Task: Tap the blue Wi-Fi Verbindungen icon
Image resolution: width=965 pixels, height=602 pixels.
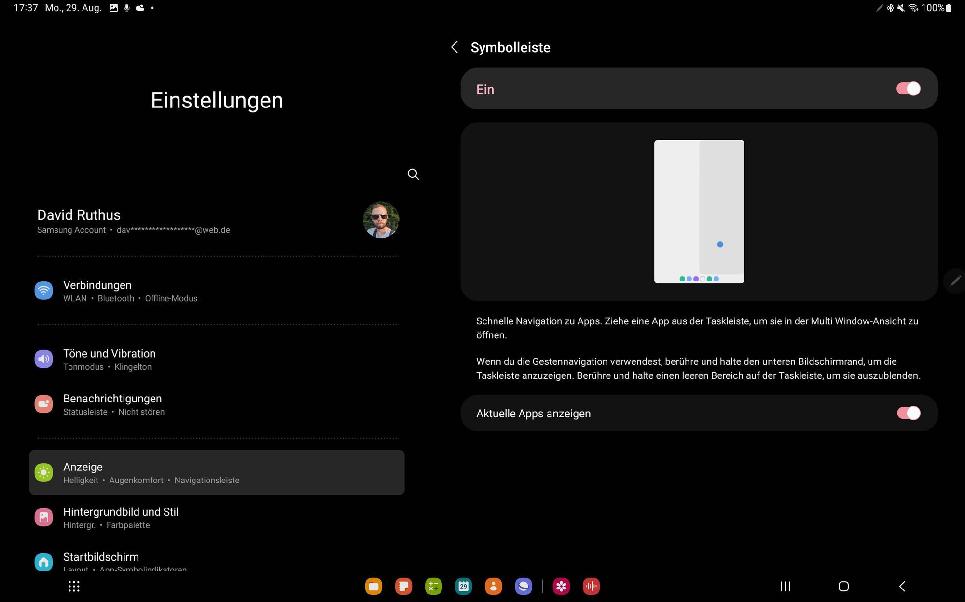Action: tap(43, 291)
